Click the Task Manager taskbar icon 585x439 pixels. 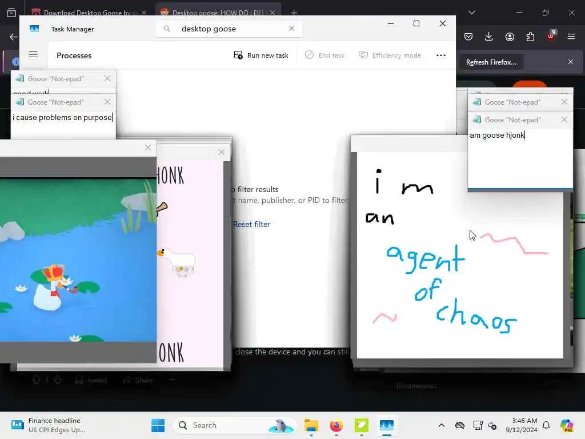[x=387, y=425]
